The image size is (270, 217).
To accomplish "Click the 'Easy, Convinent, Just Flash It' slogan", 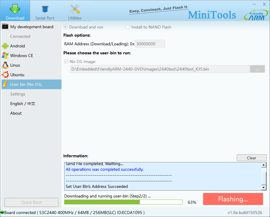I will point(158,10).
